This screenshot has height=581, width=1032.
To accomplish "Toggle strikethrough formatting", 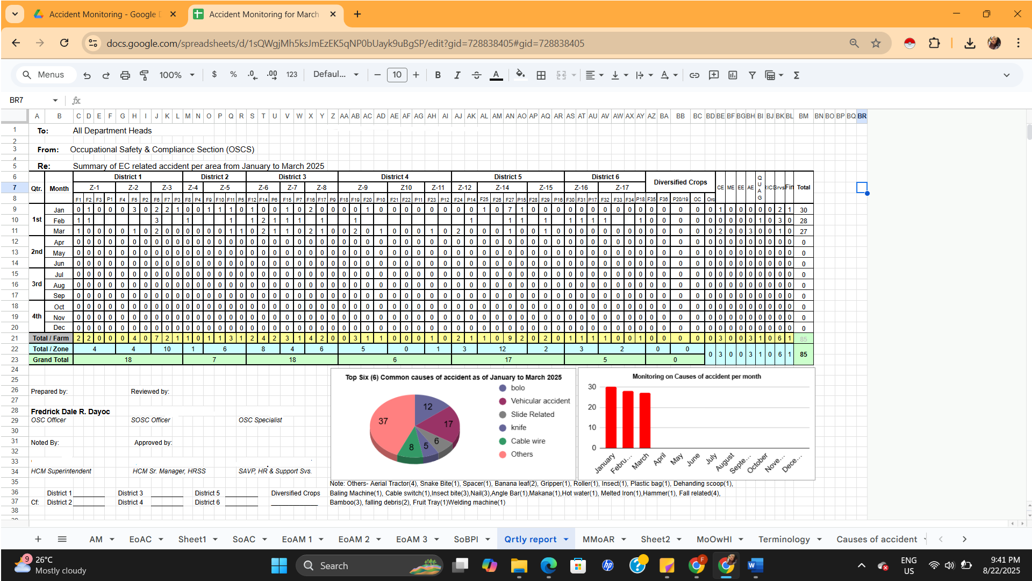I will (476, 75).
